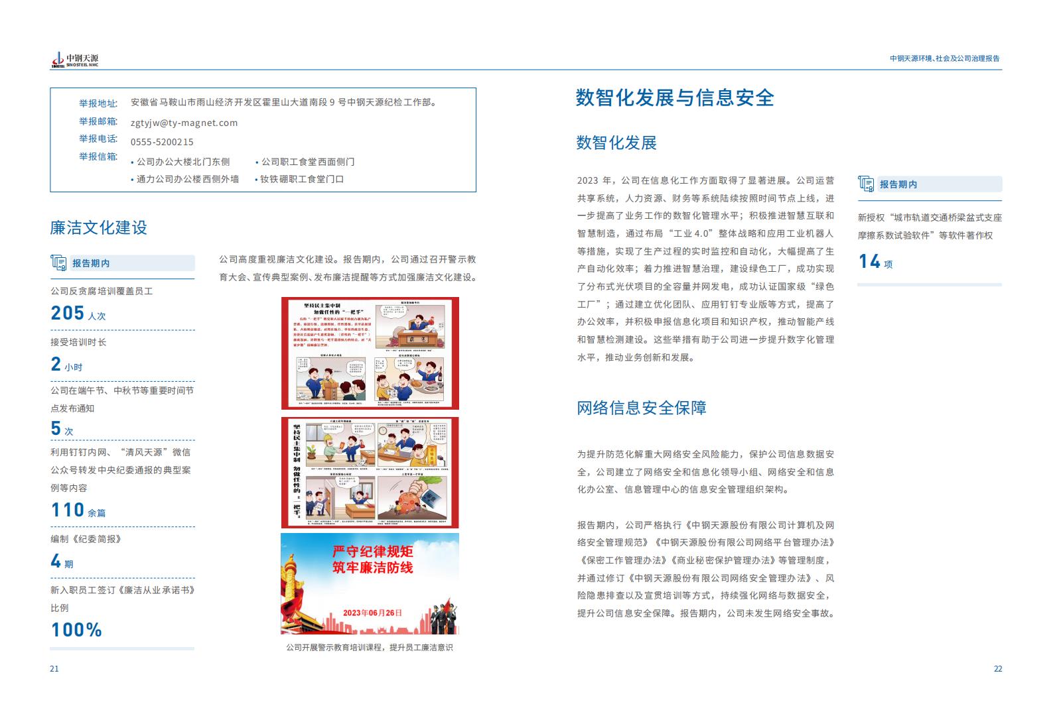Click the email address zgtyjw@ty-magnet.com
Viewport: 1053px width, 714px height.
184,123
